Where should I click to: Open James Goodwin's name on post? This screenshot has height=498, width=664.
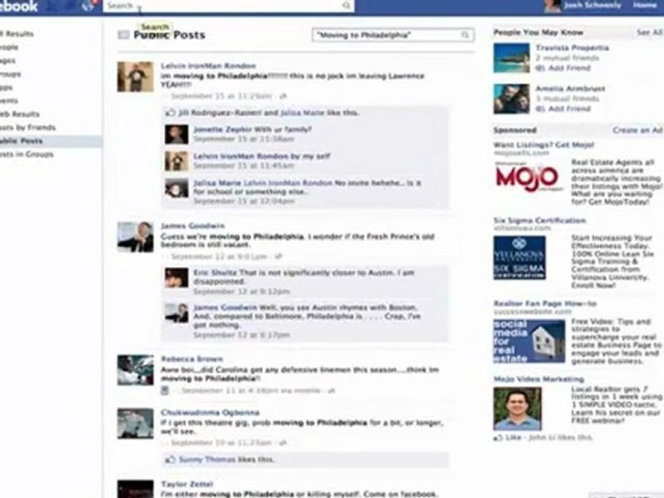193,226
